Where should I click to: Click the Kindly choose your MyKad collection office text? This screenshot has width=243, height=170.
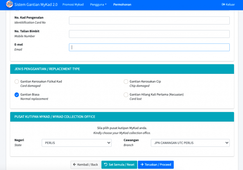(122, 133)
